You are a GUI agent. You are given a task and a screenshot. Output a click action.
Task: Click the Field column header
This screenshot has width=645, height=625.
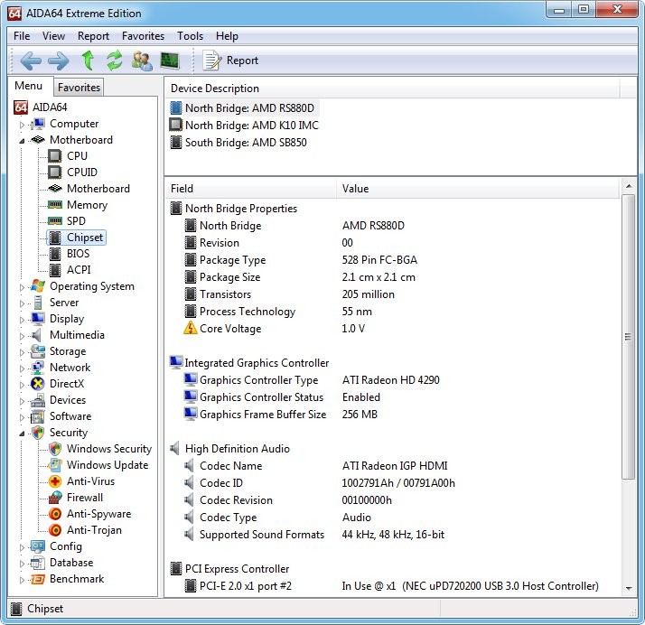click(x=251, y=189)
